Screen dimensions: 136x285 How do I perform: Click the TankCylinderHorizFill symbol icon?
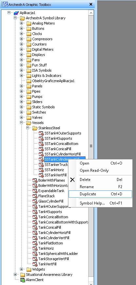point(35,233)
